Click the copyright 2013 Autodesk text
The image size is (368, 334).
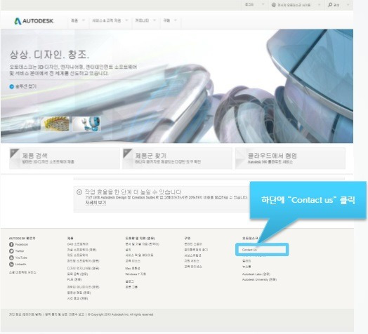click(120, 314)
